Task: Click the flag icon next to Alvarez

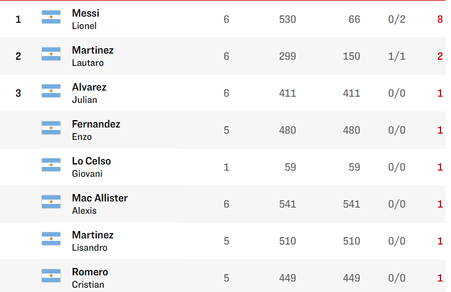Action: tap(51, 91)
